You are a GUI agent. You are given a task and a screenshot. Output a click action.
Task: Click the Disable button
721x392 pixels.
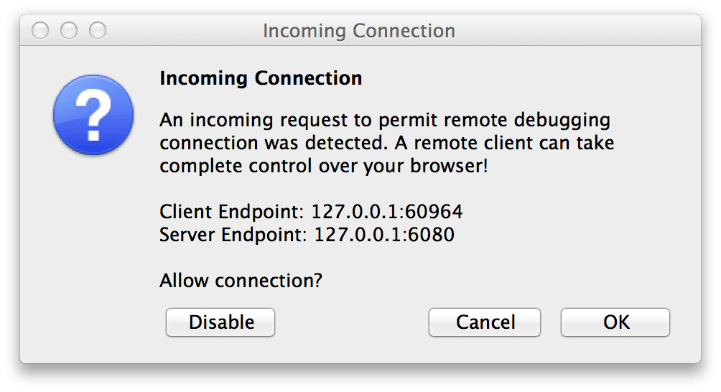click(x=220, y=322)
